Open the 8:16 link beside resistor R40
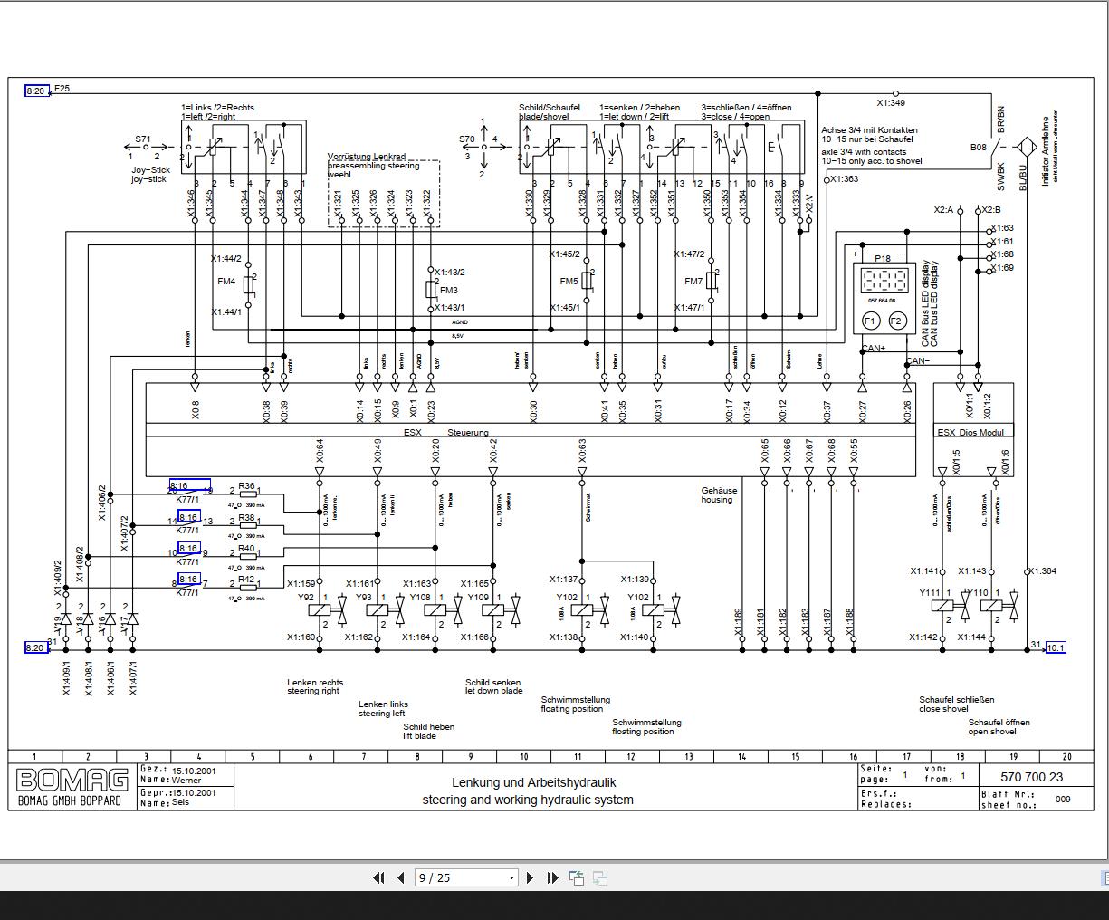Screen dimensions: 1109x920 coord(189,548)
